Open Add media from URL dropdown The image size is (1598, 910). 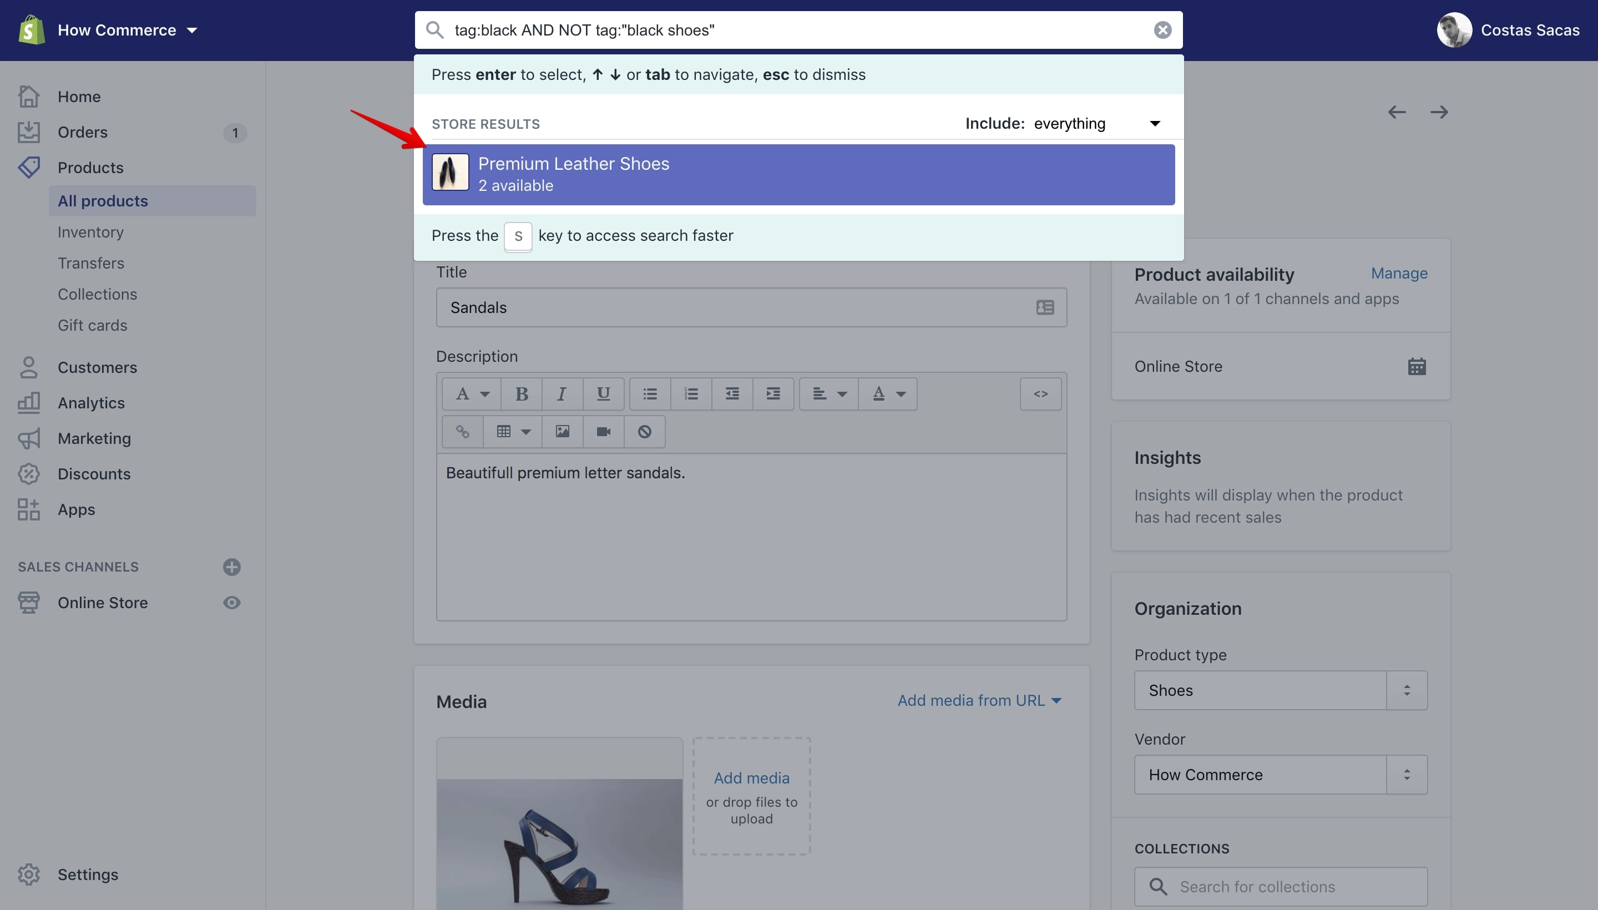979,701
